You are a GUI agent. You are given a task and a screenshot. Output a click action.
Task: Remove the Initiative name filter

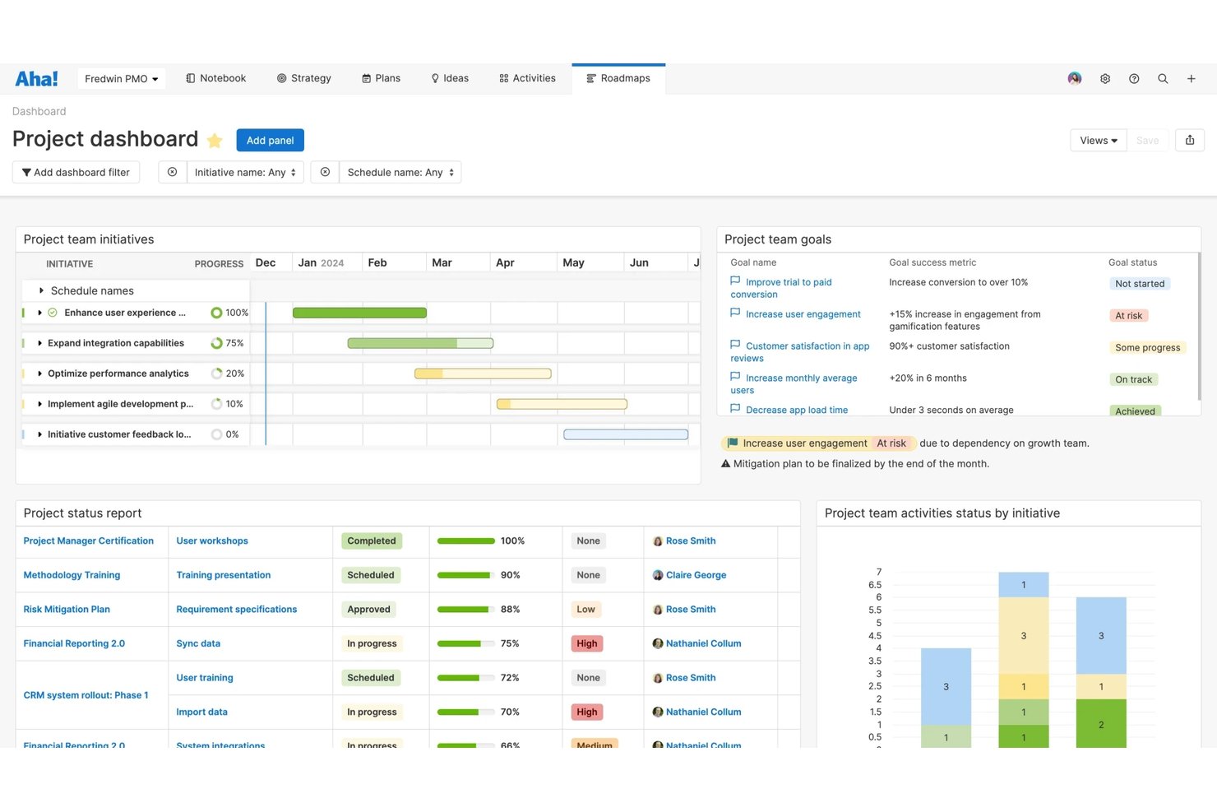(x=172, y=173)
